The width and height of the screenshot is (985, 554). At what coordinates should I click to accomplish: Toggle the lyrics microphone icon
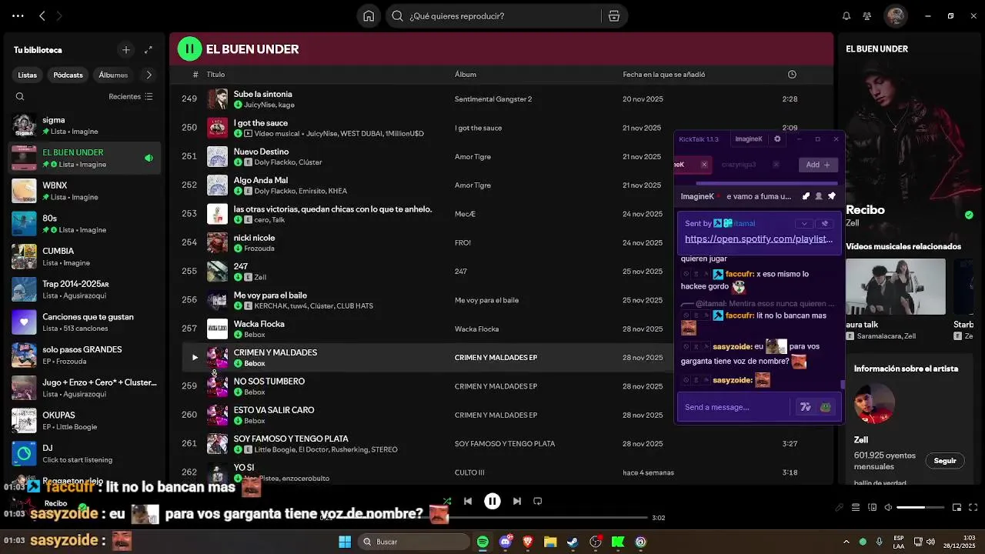840,508
